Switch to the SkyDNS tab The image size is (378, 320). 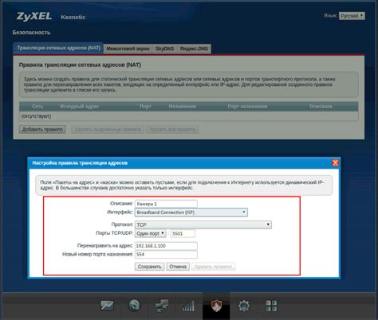tap(164, 49)
